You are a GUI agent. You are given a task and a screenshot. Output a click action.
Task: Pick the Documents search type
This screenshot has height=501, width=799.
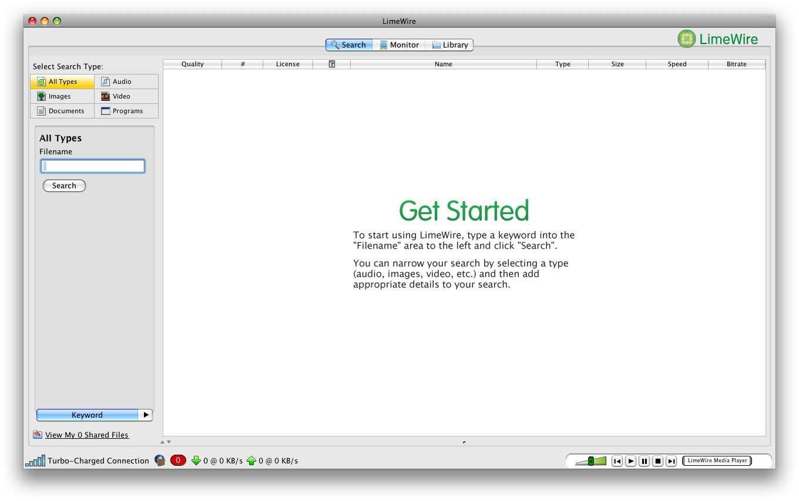[x=62, y=111]
